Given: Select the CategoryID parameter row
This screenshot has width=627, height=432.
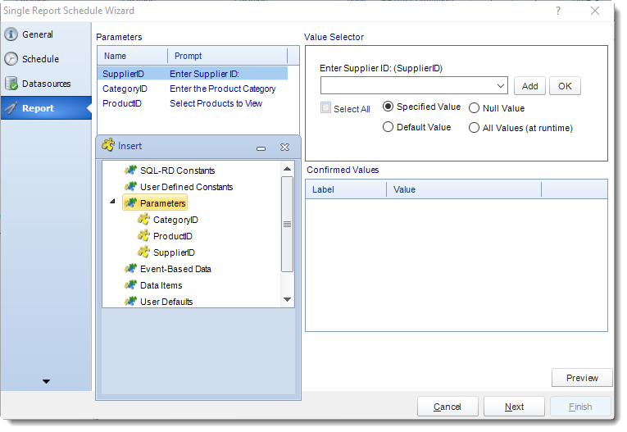Looking at the screenshot, I should tap(193, 89).
